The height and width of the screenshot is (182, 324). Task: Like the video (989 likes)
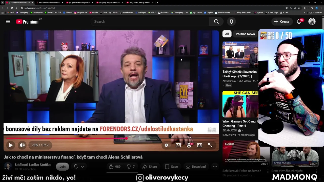click(115, 167)
